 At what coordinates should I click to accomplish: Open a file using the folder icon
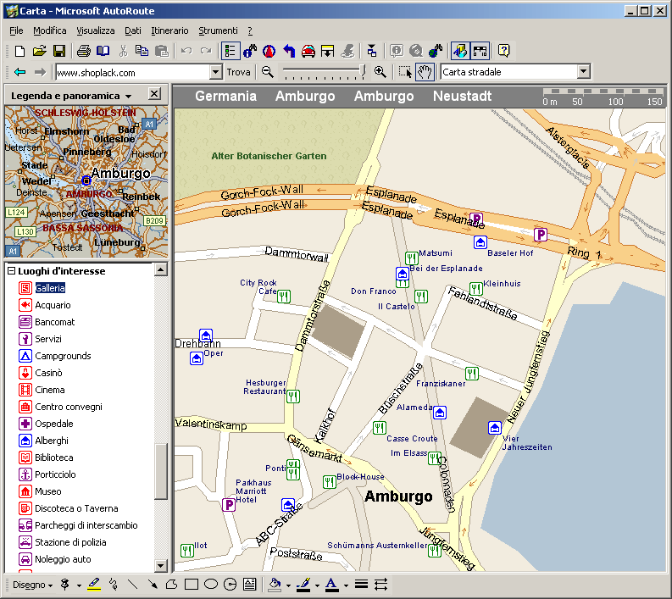click(x=40, y=51)
